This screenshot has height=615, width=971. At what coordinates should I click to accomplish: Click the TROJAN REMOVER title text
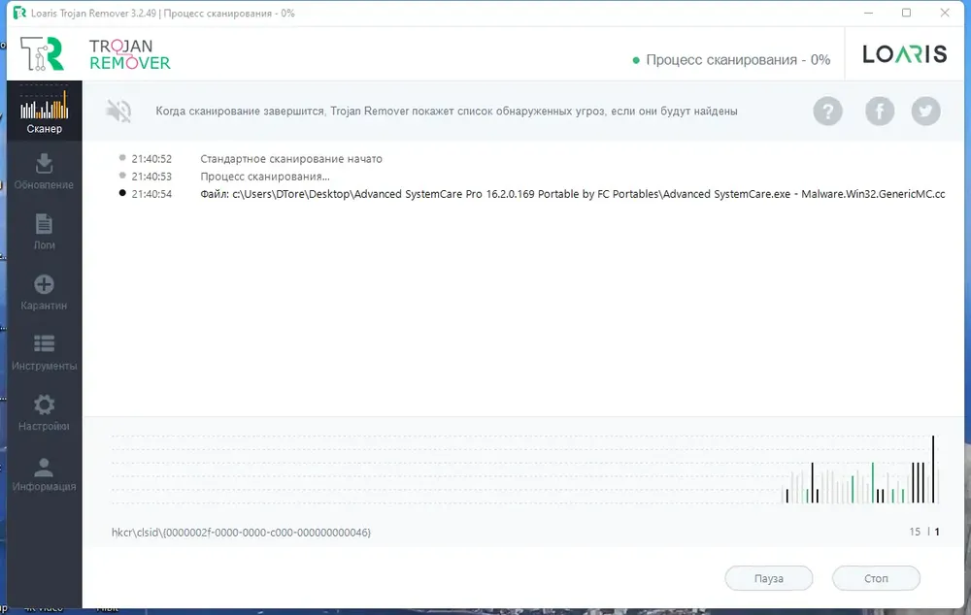(x=129, y=54)
